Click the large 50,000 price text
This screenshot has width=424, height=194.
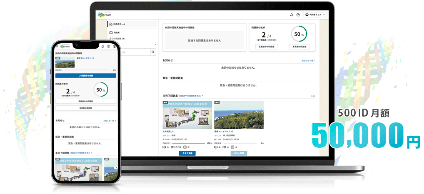[x=358, y=135]
